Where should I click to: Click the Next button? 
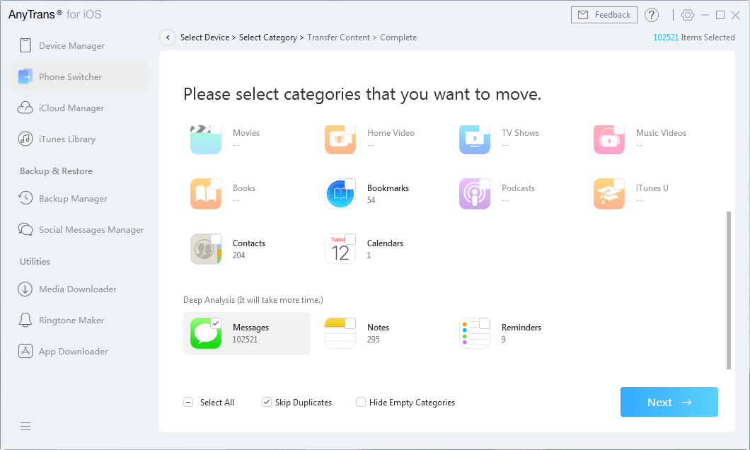pos(669,402)
